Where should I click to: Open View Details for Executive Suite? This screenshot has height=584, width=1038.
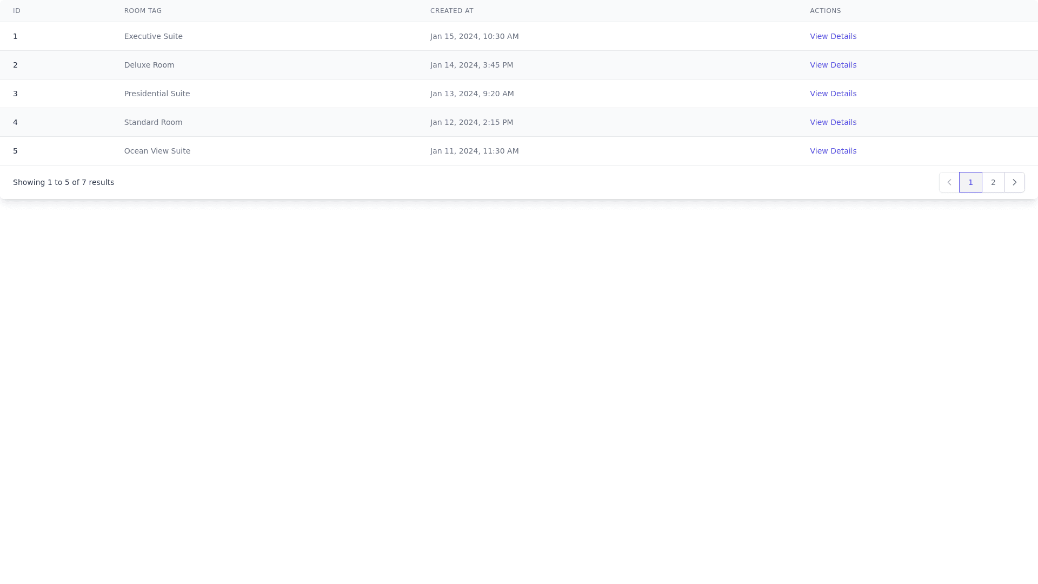[833, 36]
